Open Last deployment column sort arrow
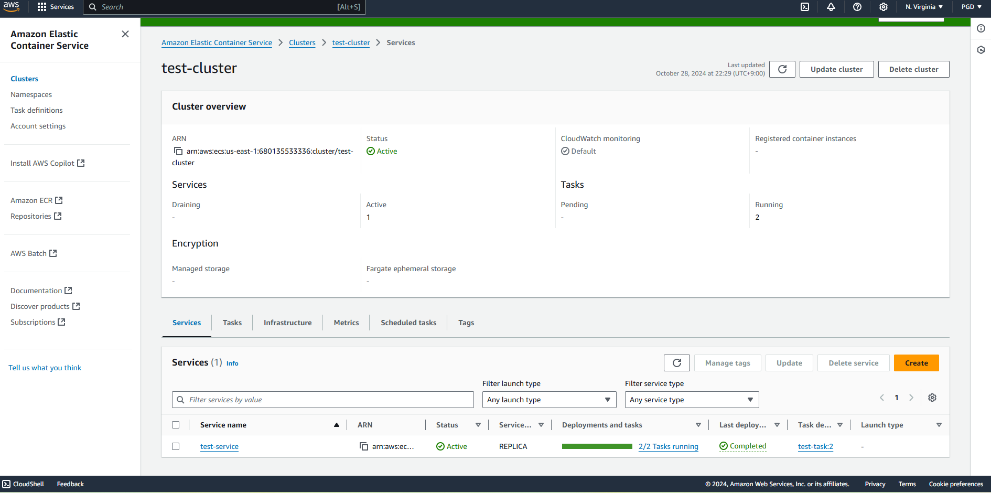Viewport: 991px width, 493px height. click(x=777, y=425)
